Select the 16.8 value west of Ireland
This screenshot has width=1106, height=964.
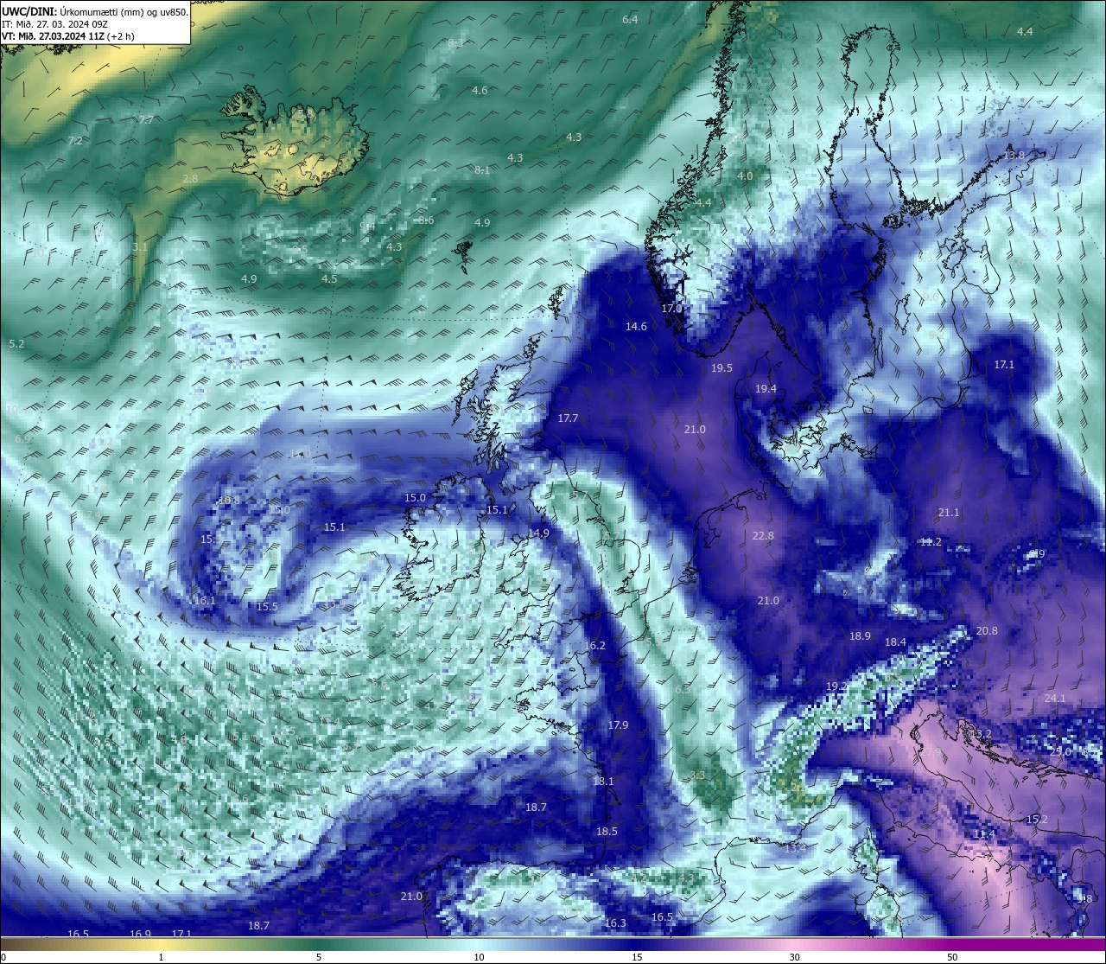229,501
